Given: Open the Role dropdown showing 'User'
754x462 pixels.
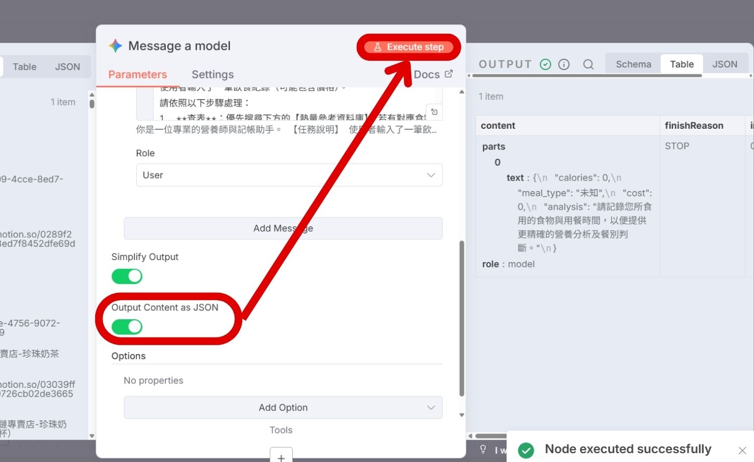Looking at the screenshot, I should coord(289,175).
